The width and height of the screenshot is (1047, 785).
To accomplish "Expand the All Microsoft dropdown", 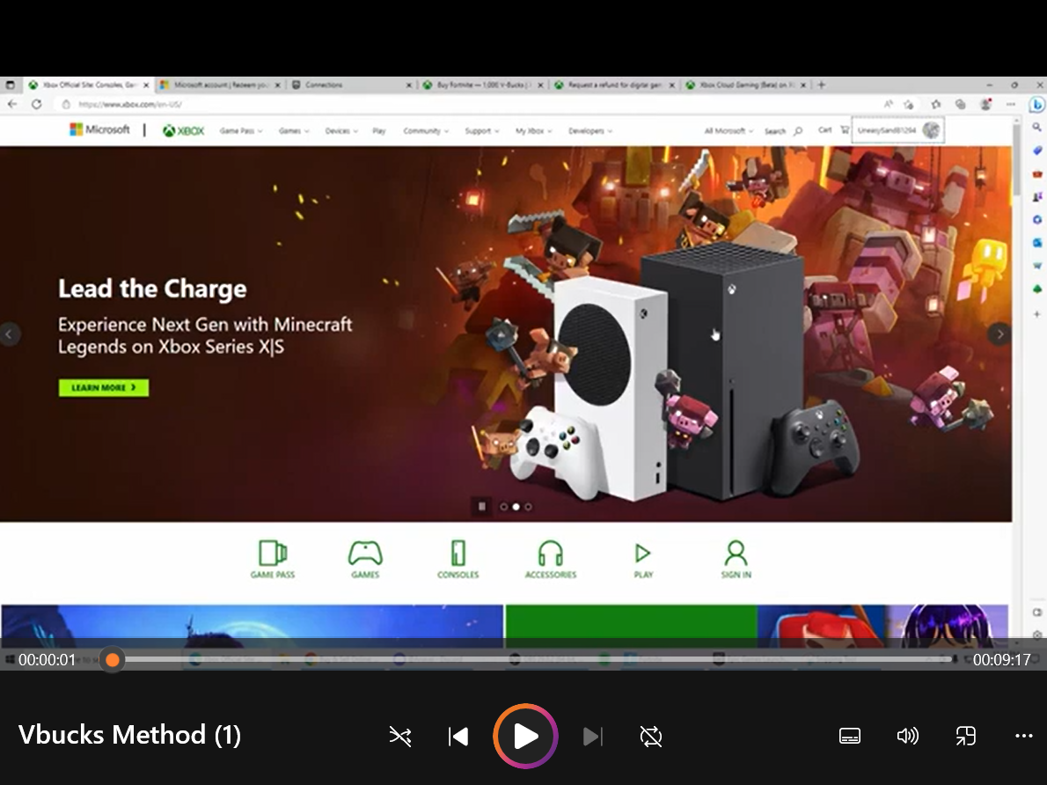I will pos(729,131).
